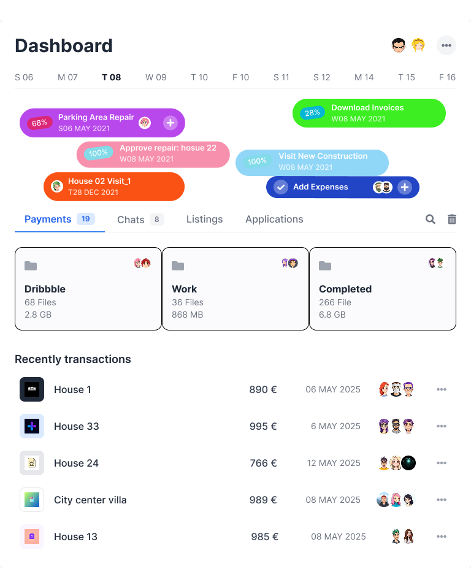Expand City center villa options dots
471x588 pixels.
(x=442, y=500)
